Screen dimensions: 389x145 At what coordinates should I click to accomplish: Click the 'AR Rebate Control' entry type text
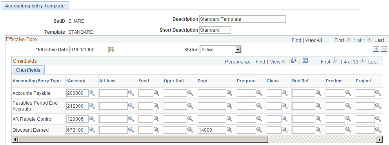33,119
